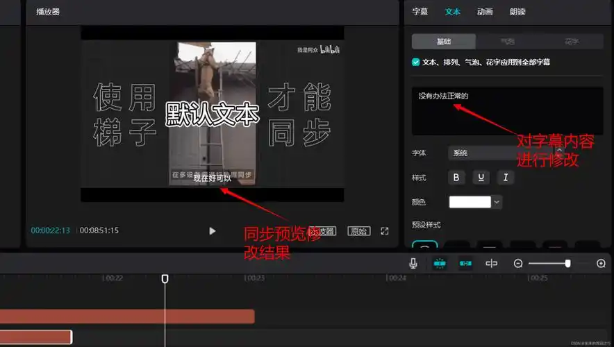Toggle italic (I) text style
Image resolution: width=614 pixels, height=347 pixels.
tap(506, 177)
